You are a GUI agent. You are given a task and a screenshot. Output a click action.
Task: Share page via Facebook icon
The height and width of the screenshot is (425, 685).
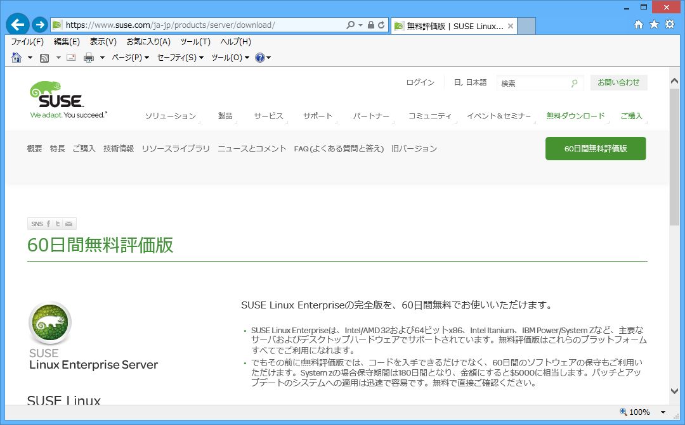(49, 224)
